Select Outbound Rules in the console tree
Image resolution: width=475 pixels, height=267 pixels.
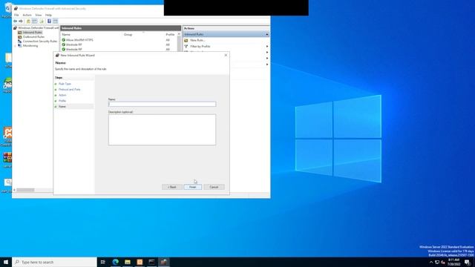coord(33,37)
